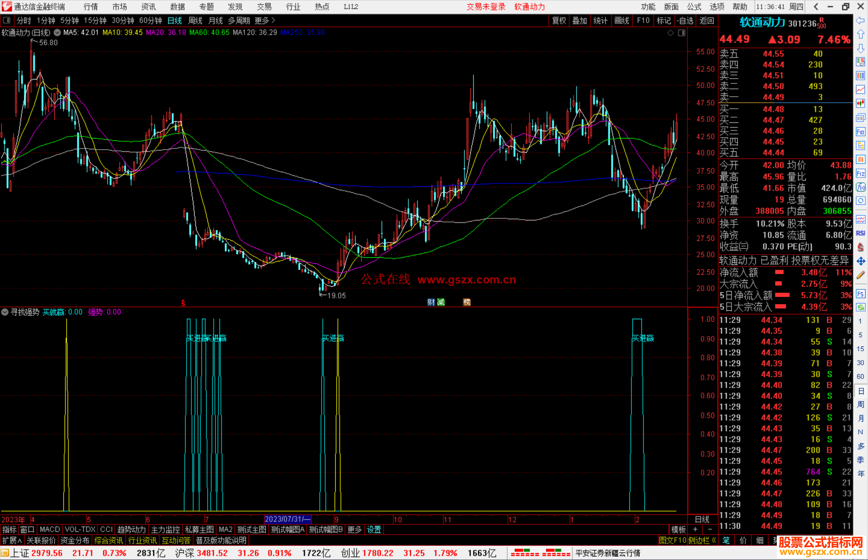
Task: Open the 公式 menu
Action: click(x=694, y=6)
